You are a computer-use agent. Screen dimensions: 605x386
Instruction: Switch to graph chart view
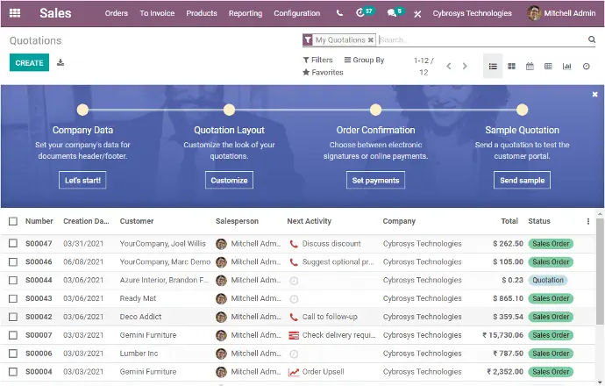[x=566, y=66]
